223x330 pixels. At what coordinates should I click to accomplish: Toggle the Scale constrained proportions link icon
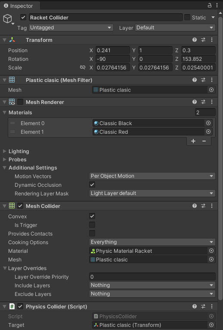click(x=83, y=67)
